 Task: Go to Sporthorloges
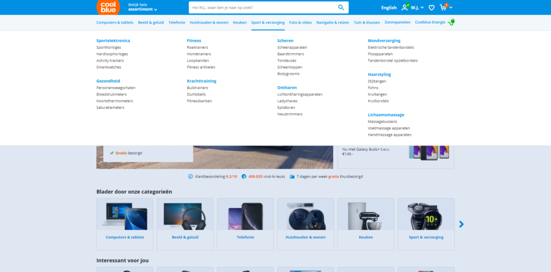[109, 47]
